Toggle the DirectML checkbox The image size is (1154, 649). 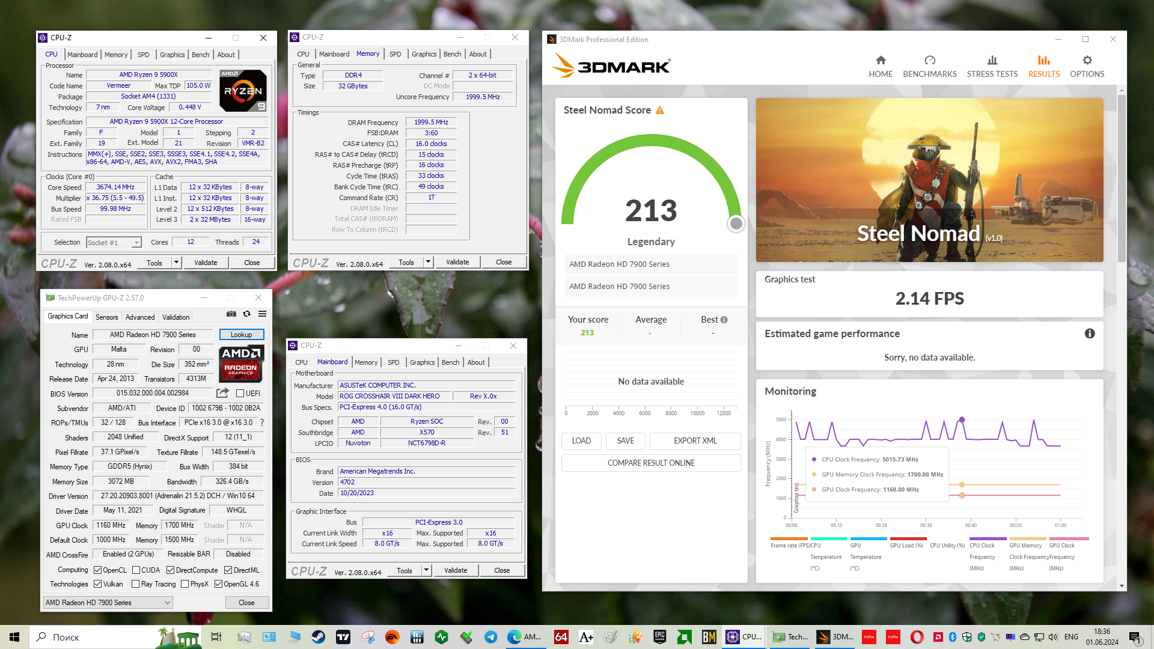tap(228, 570)
